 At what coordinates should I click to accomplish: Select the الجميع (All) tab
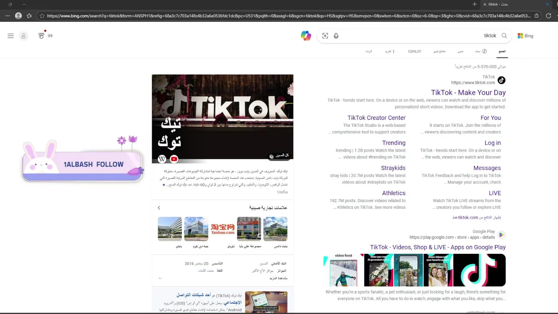point(502,51)
